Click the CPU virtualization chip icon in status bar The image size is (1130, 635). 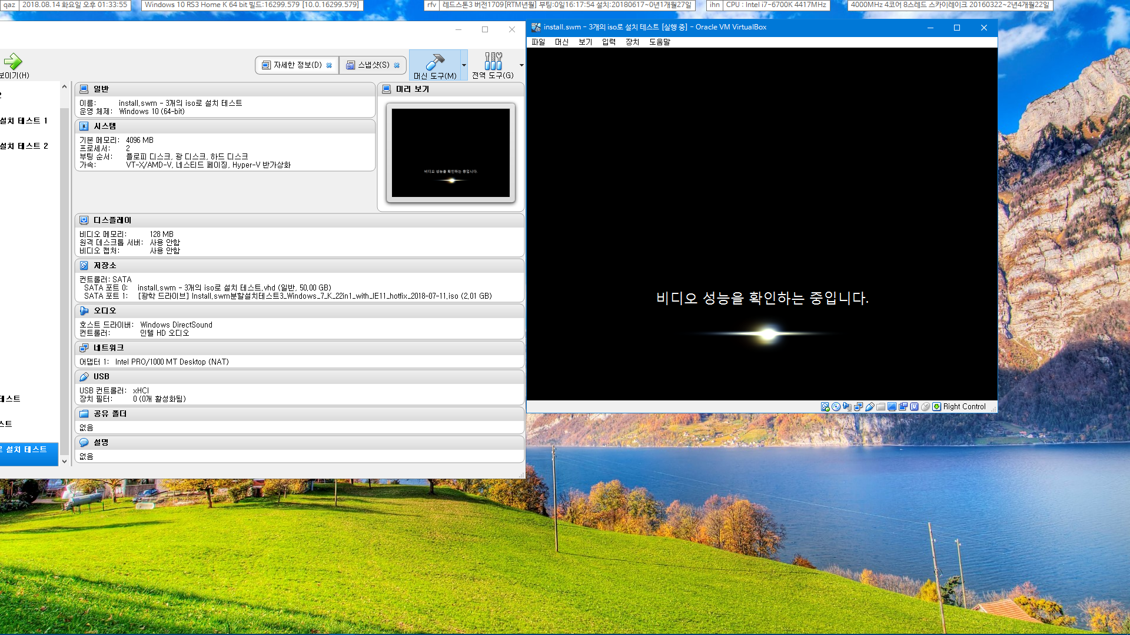pos(914,406)
